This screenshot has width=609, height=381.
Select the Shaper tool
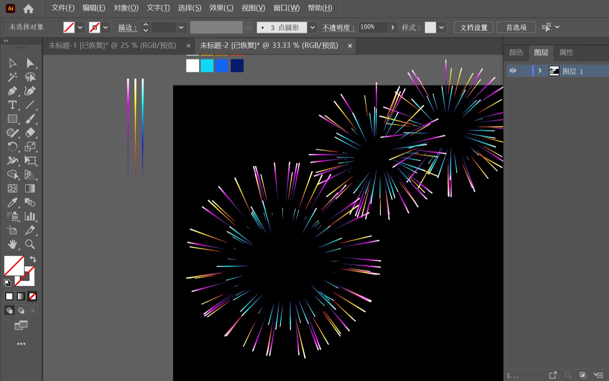[x=12, y=133]
